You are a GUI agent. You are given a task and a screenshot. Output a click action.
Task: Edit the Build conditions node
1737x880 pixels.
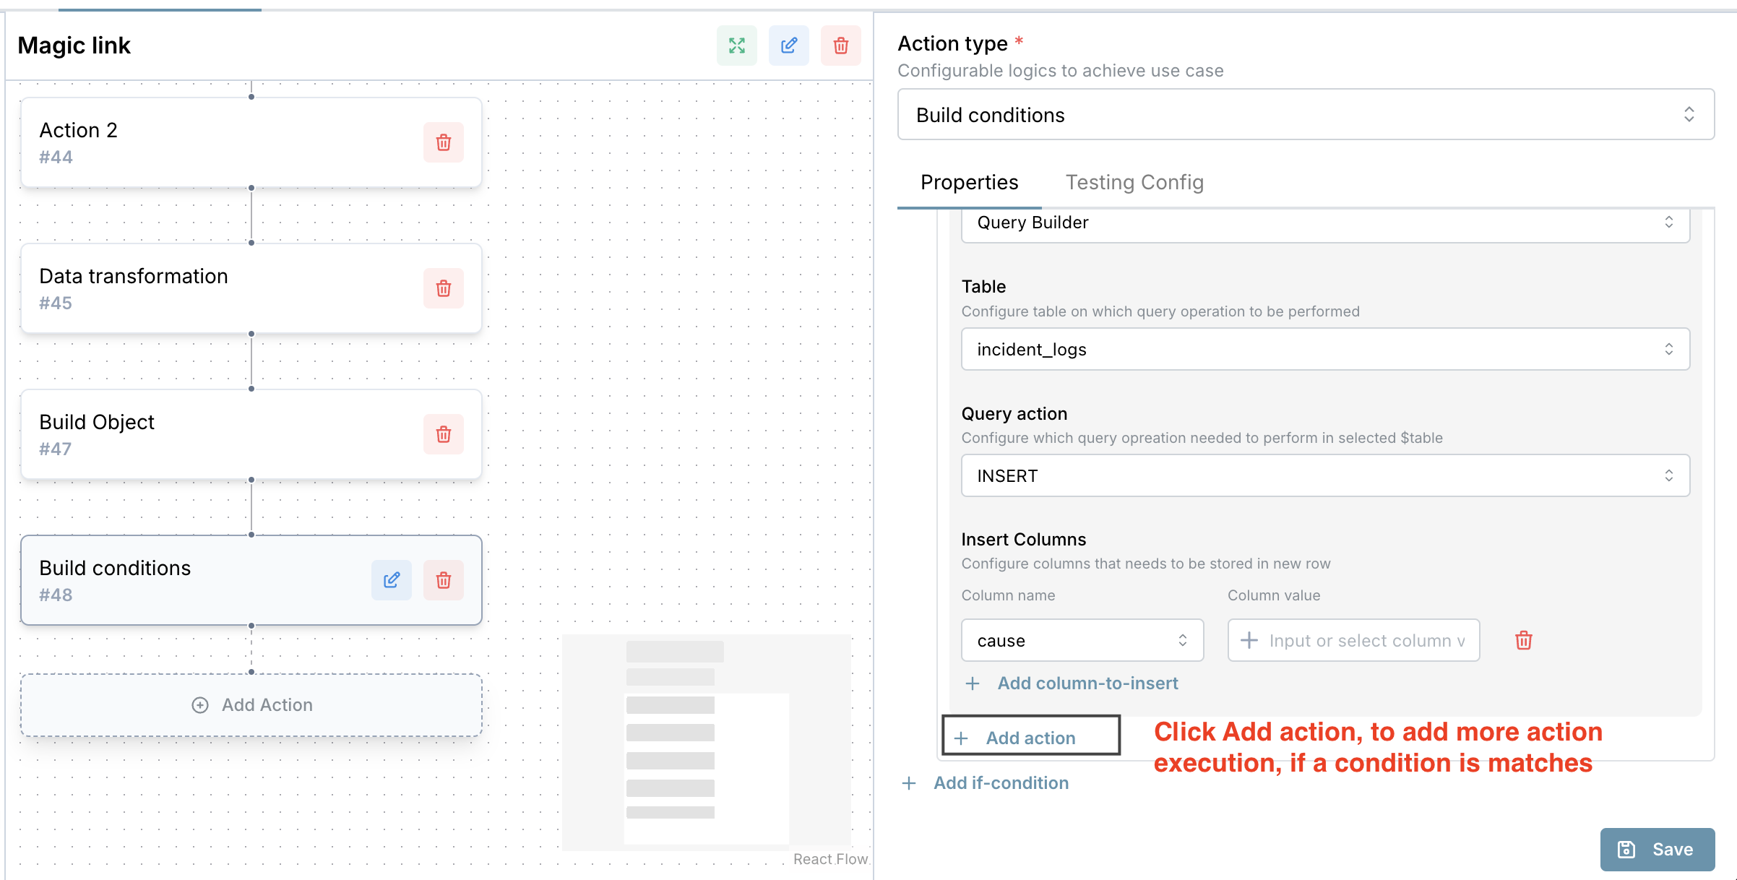(x=391, y=580)
